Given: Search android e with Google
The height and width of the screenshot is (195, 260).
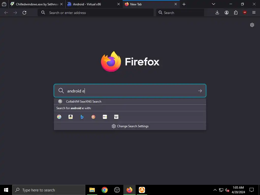Looking at the screenshot, I should click(59, 117).
